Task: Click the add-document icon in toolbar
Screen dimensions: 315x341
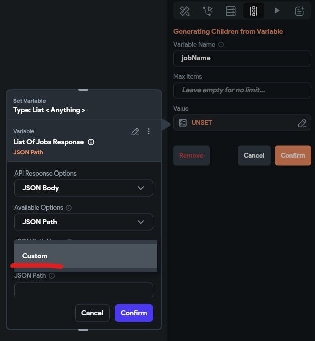Action: pyautogui.click(x=300, y=11)
